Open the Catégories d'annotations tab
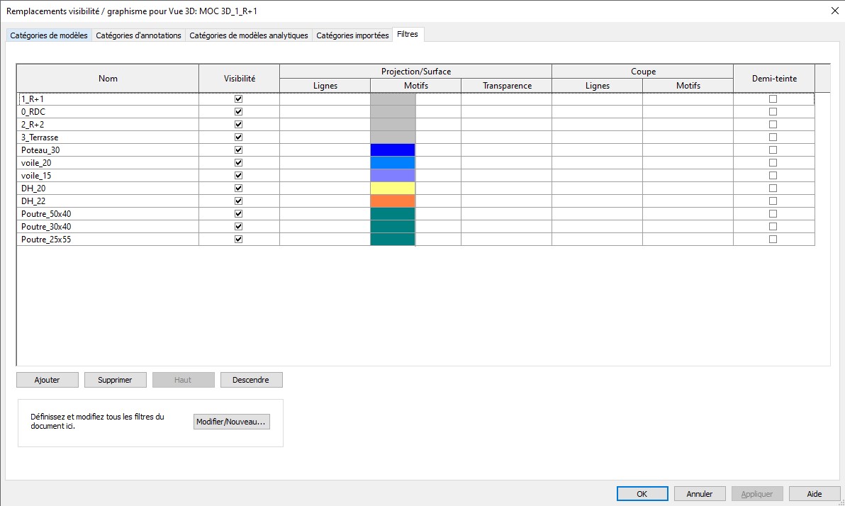This screenshot has height=506, width=845. [x=138, y=35]
